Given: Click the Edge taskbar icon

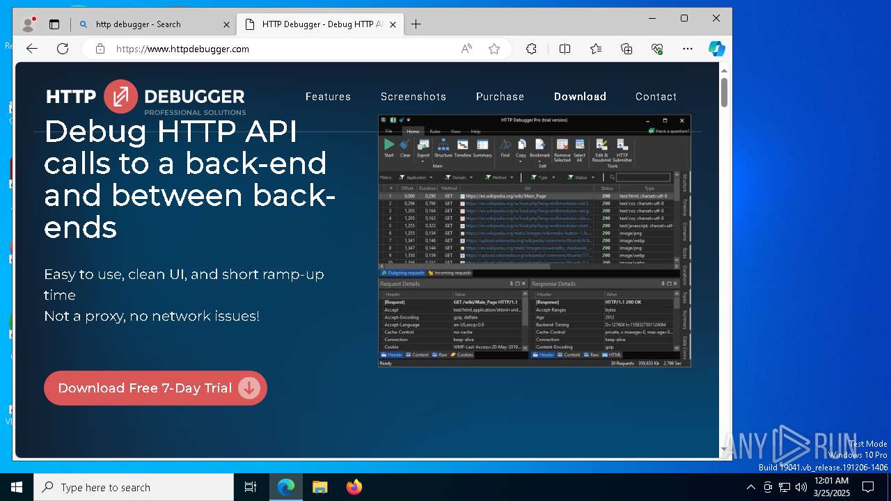Looking at the screenshot, I should pyautogui.click(x=286, y=487).
